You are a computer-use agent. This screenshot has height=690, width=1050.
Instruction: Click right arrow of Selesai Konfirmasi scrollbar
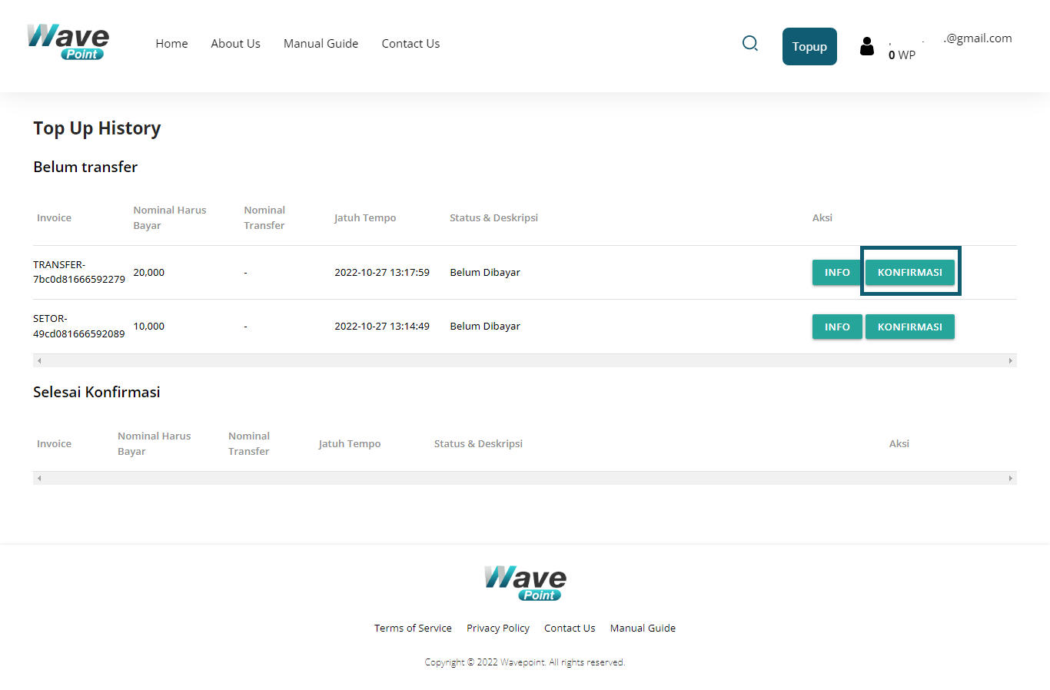tap(1010, 478)
